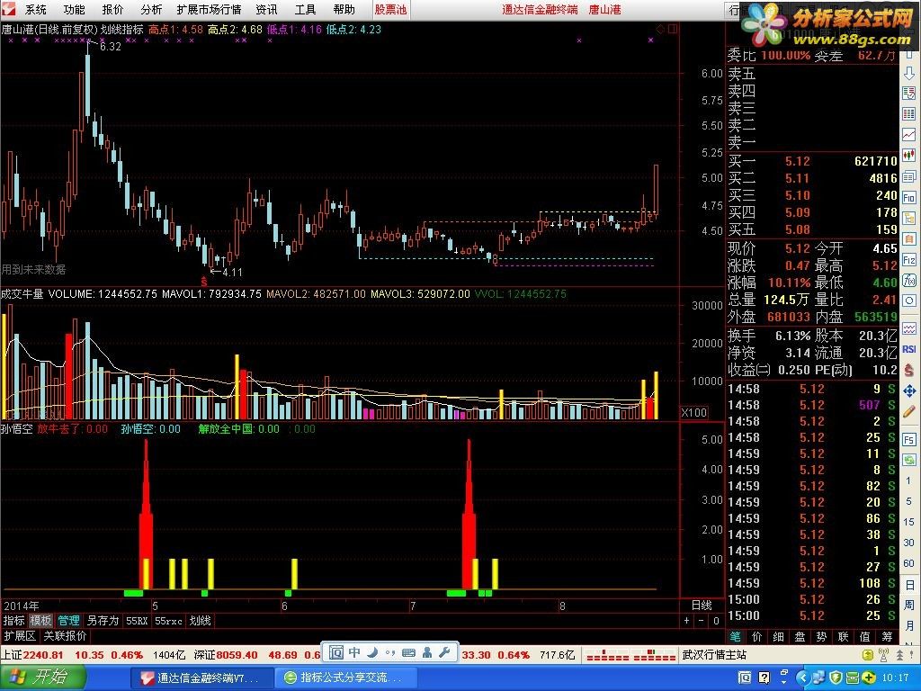
Task: Select the 价 price distribution tab
Action: [756, 636]
